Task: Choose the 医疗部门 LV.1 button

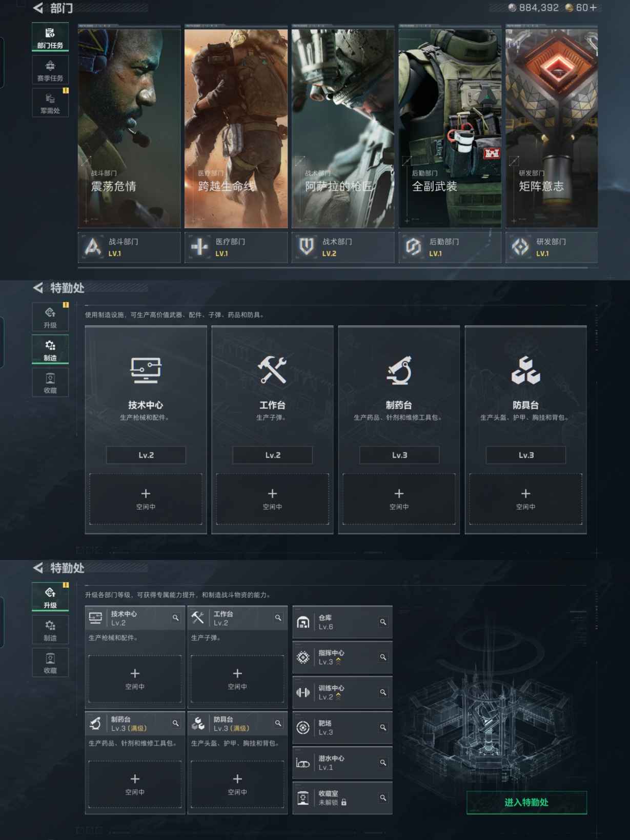Action: pos(236,247)
